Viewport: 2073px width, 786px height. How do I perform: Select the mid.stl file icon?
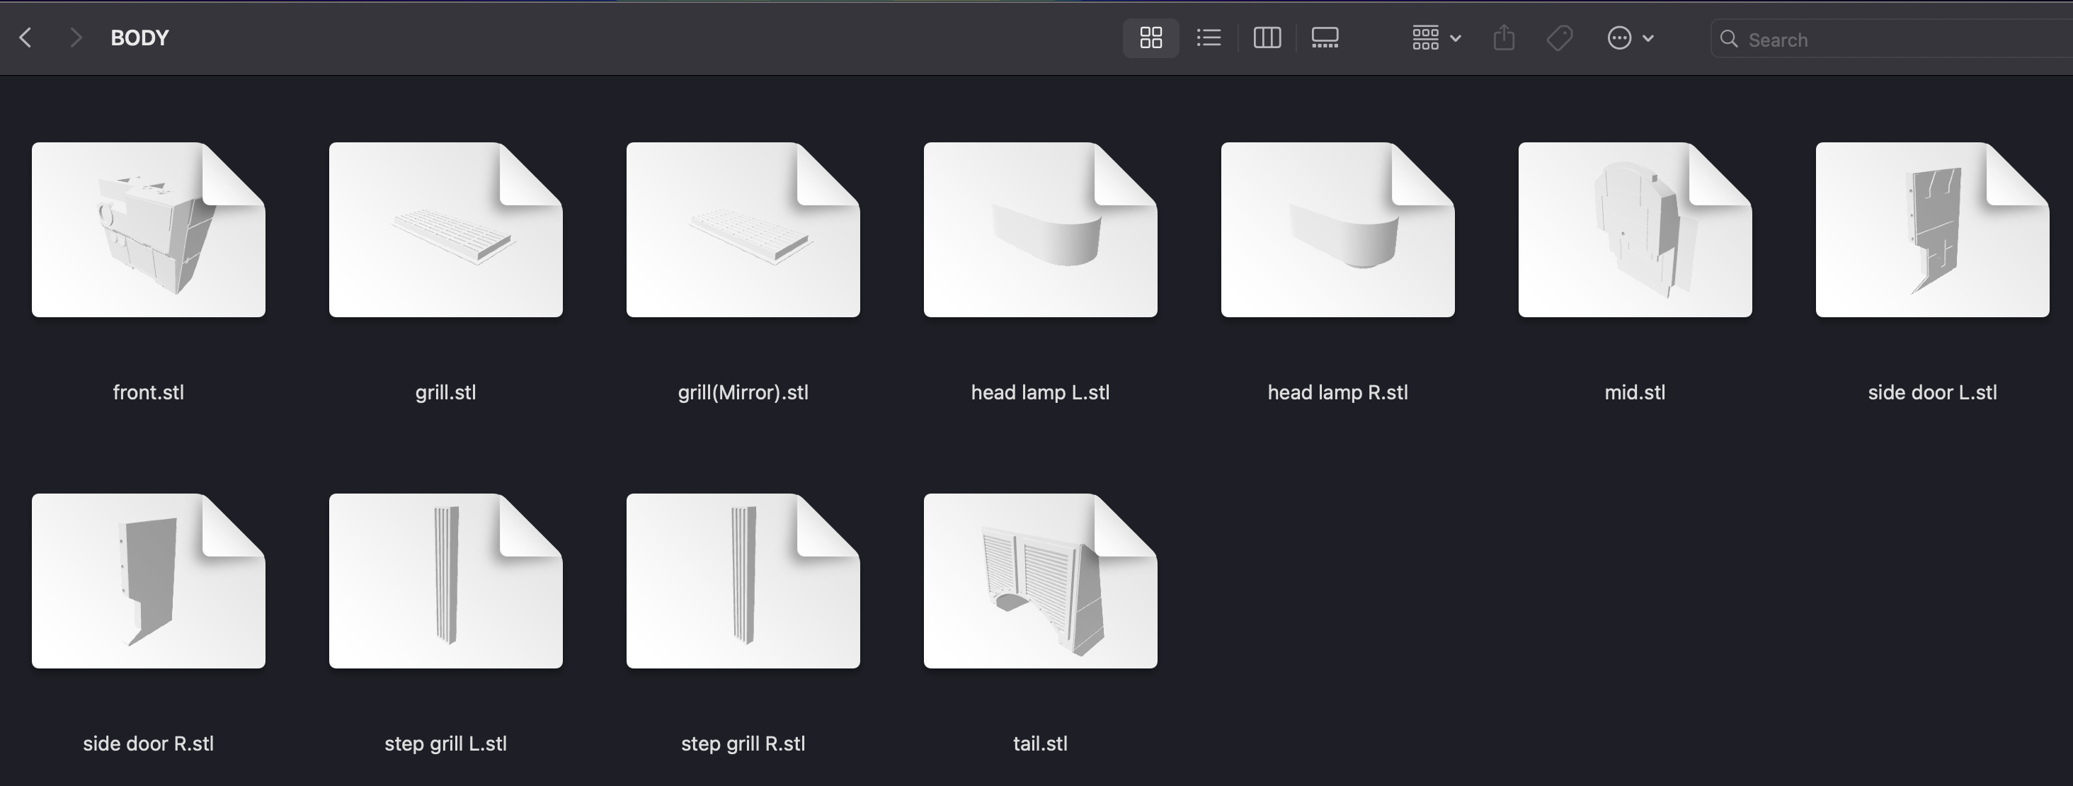pyautogui.click(x=1635, y=230)
